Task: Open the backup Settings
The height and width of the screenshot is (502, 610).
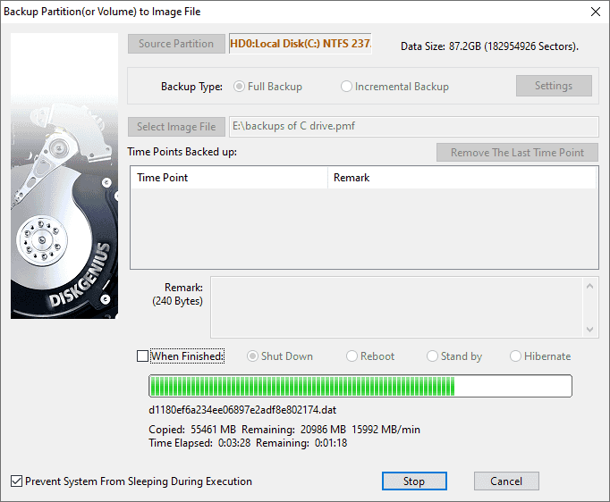Action: coord(553,86)
